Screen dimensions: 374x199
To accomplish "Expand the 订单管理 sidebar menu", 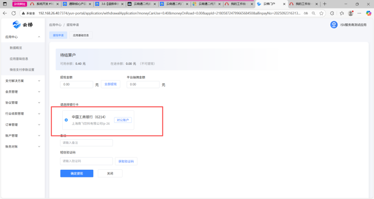I will (x=39, y=125).
